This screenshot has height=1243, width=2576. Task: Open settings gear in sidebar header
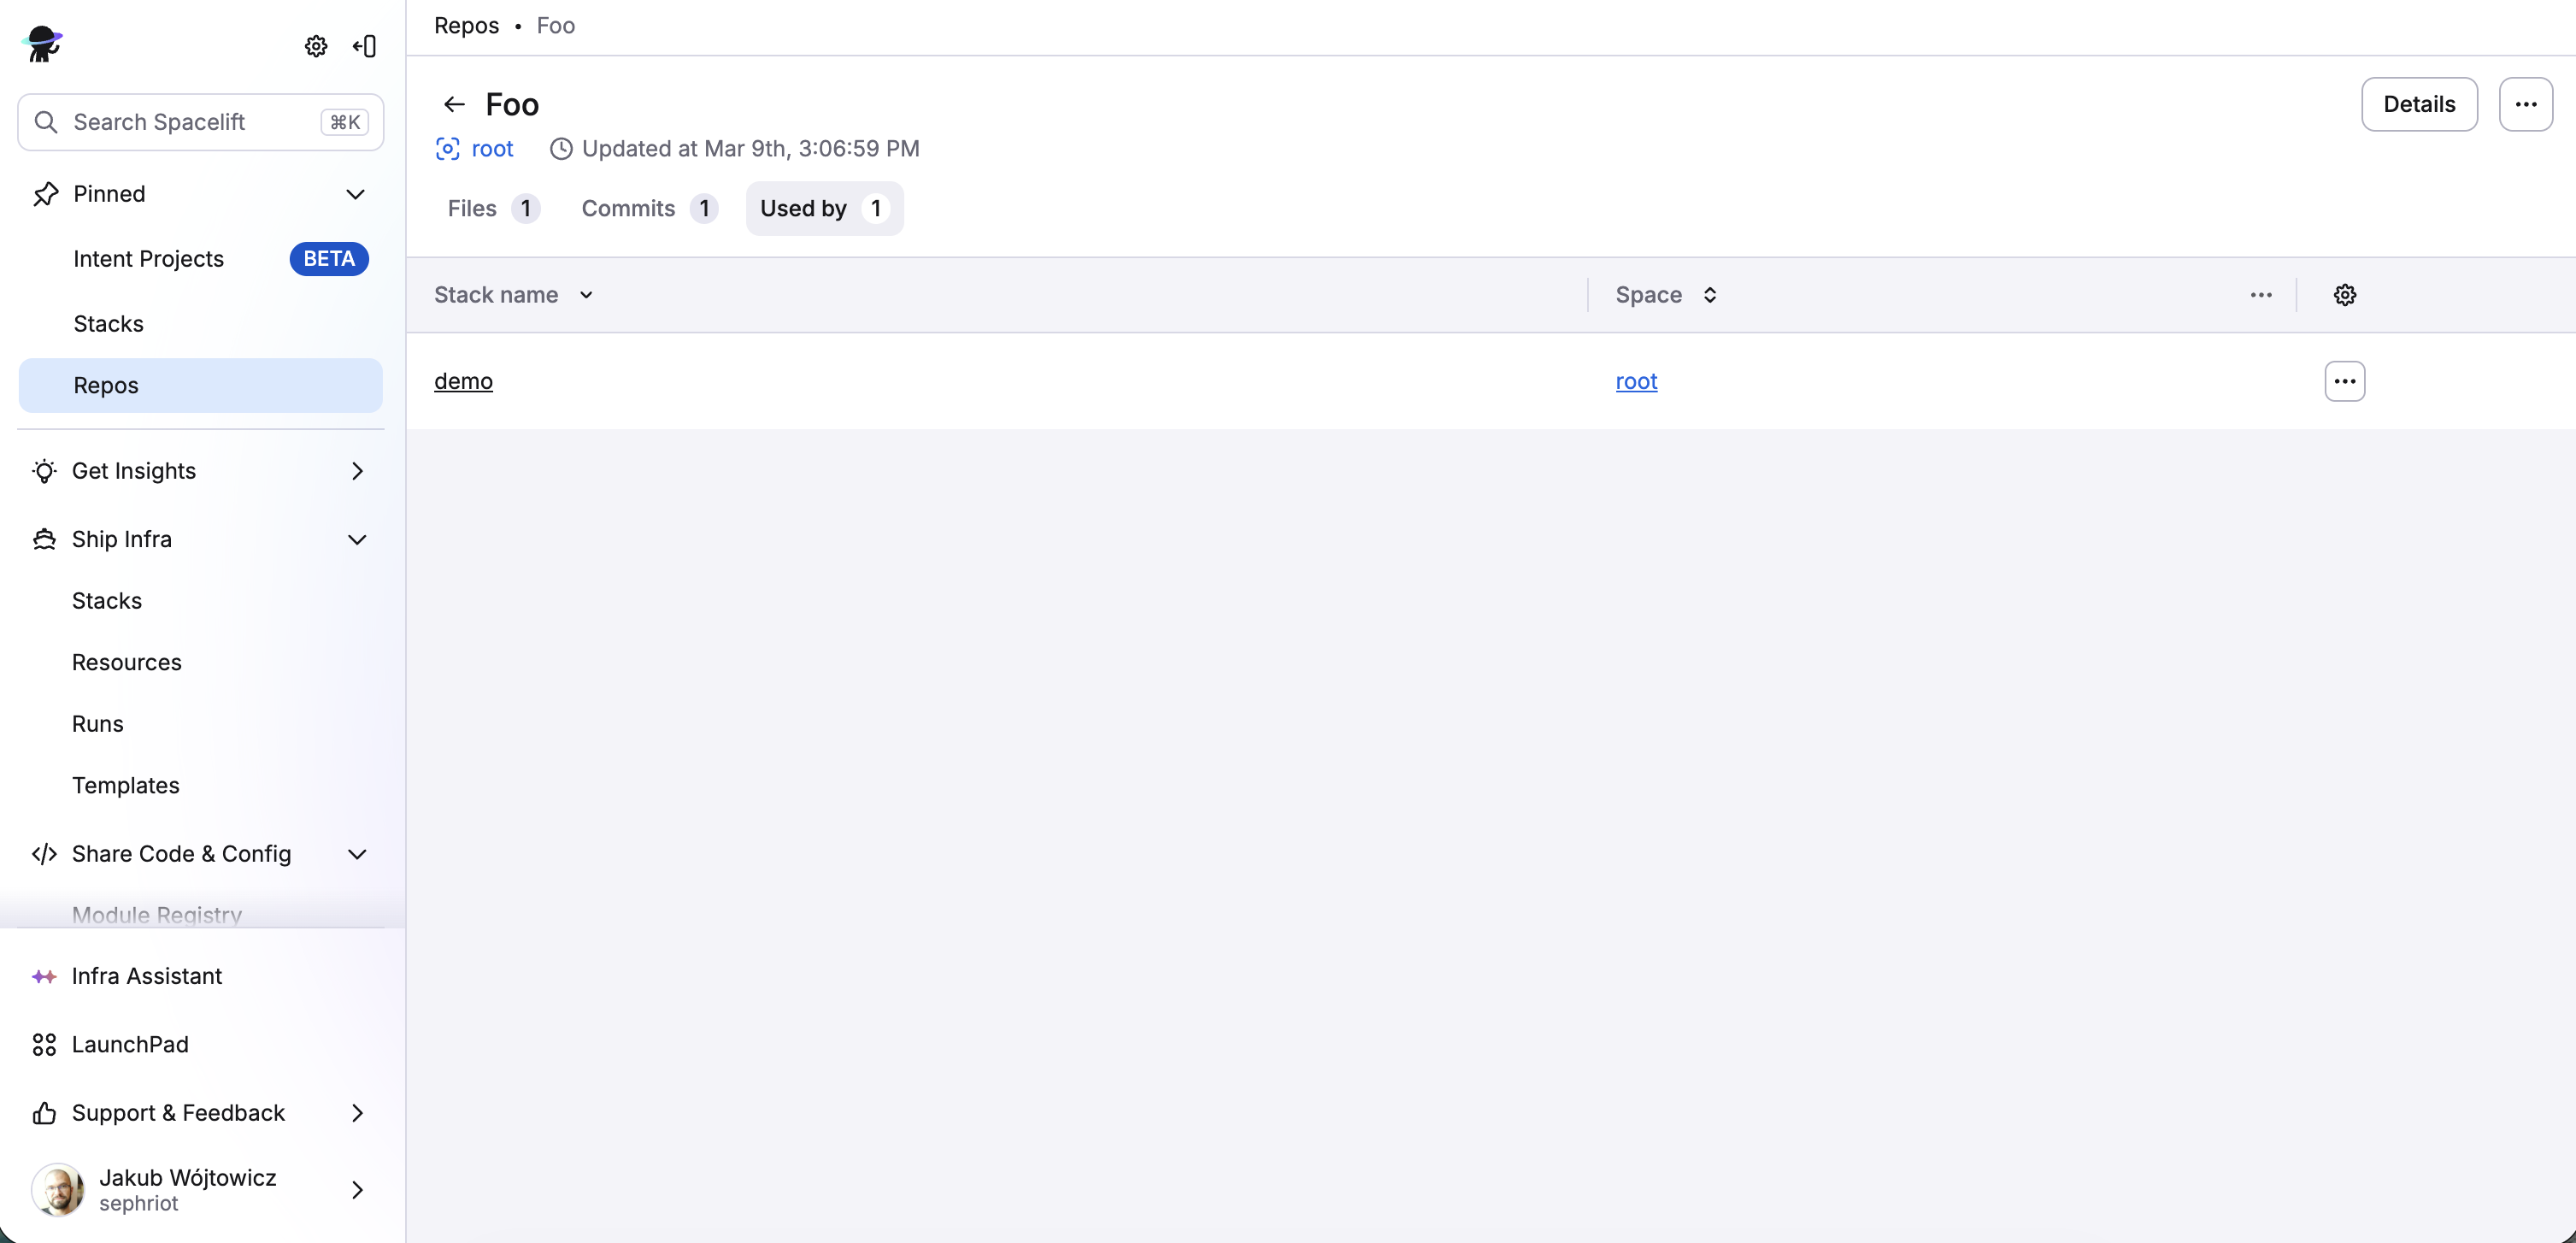pos(316,46)
